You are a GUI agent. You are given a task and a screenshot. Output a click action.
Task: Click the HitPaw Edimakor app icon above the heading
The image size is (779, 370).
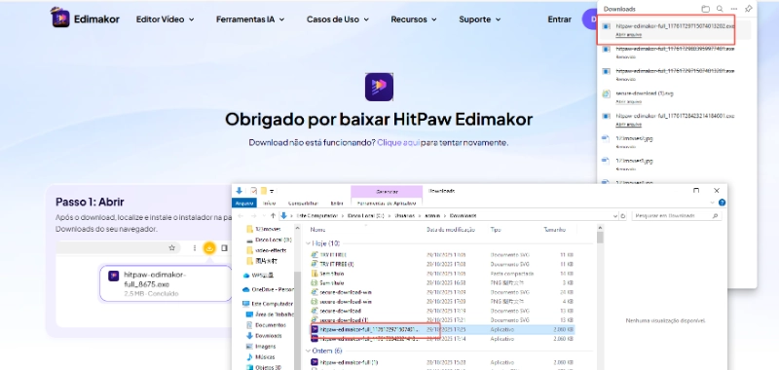click(379, 87)
